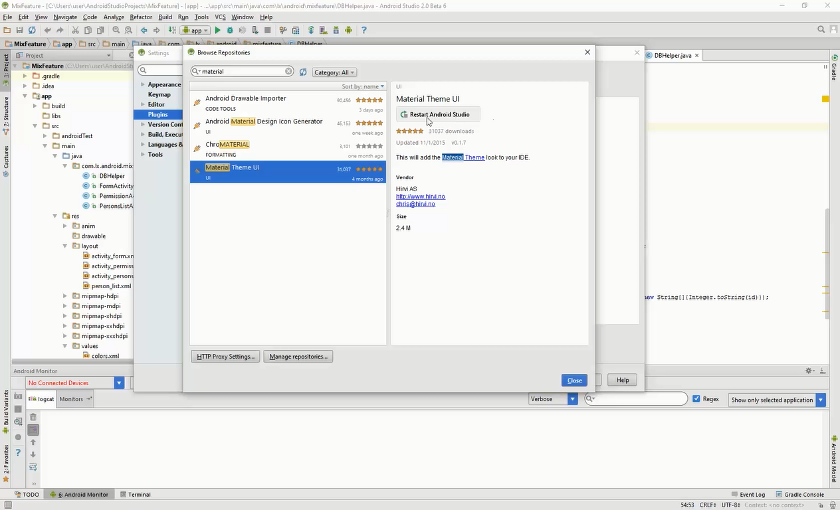Viewport: 840px width, 510px height.
Task: Click the Cut scissors icon
Action: [76, 30]
